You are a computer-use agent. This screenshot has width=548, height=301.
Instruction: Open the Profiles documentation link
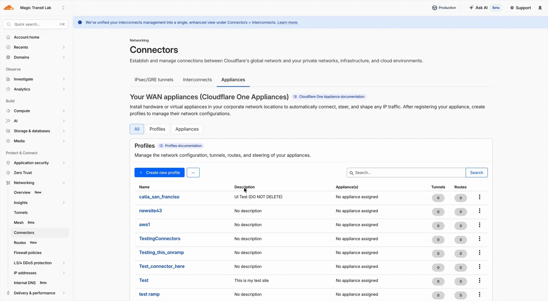coord(181,146)
